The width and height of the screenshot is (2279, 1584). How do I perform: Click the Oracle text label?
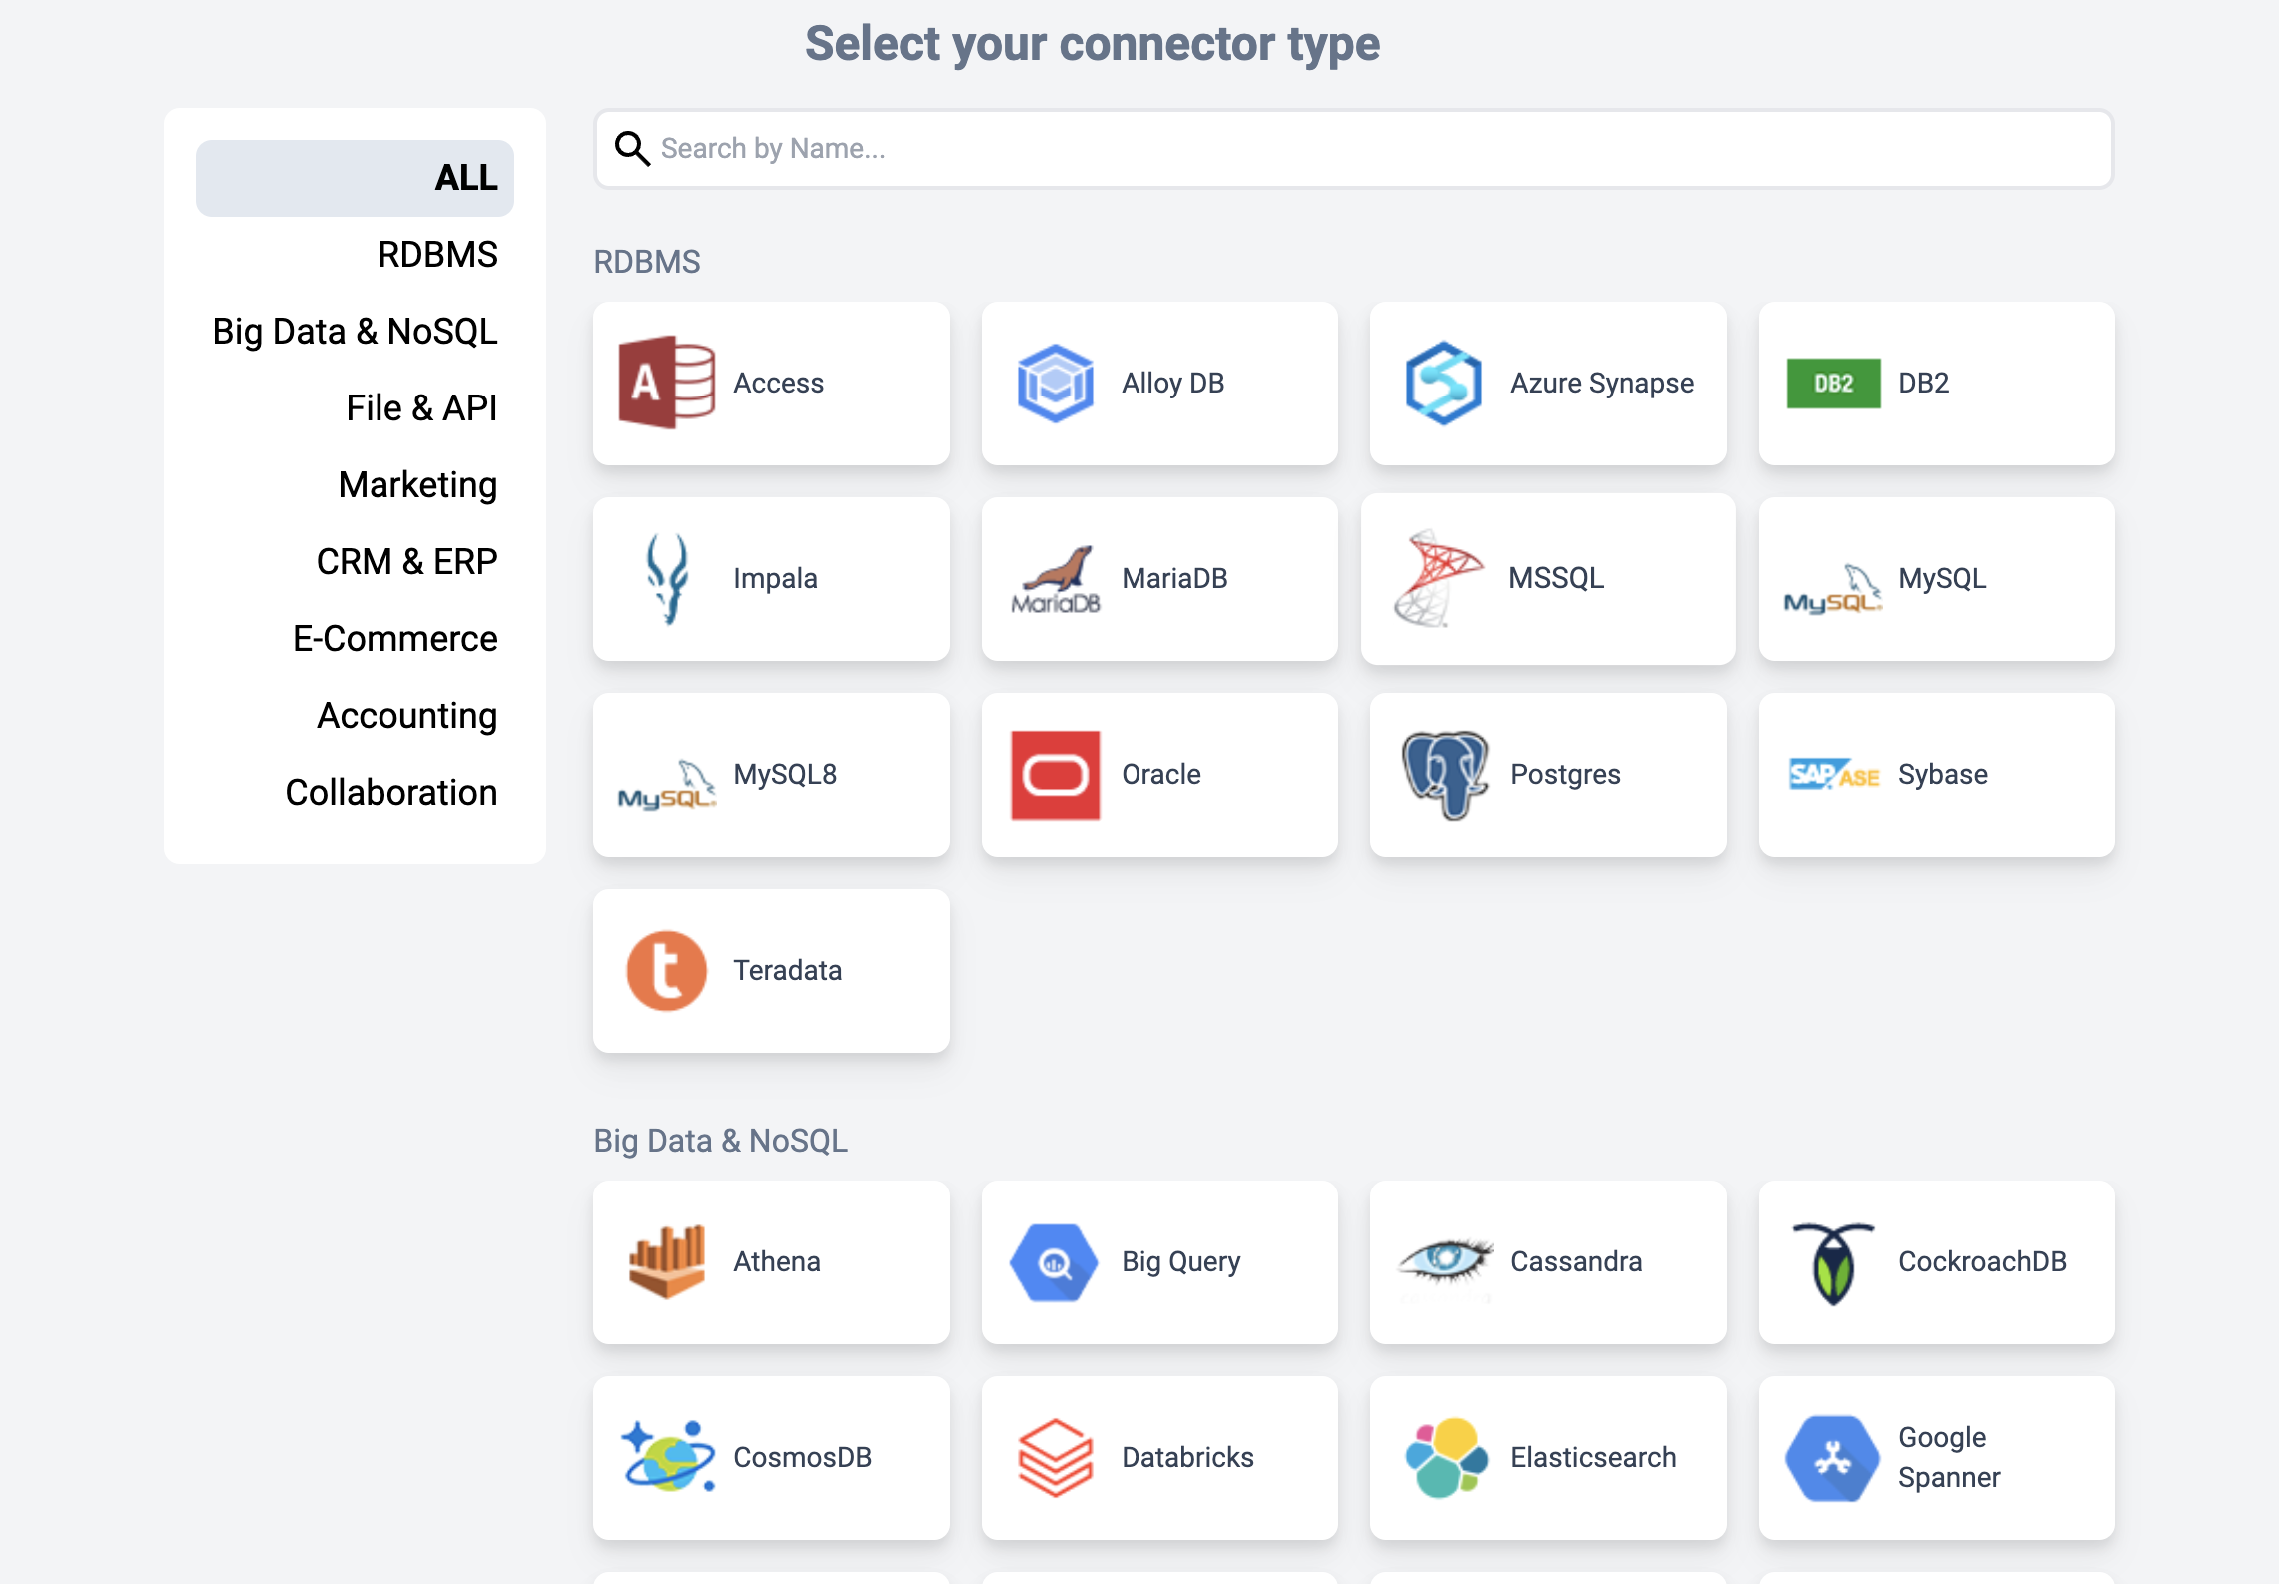point(1160,775)
